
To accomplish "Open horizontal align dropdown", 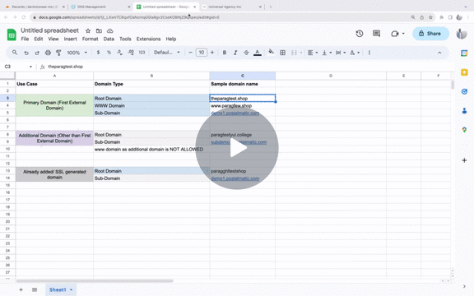I will pos(313,53).
